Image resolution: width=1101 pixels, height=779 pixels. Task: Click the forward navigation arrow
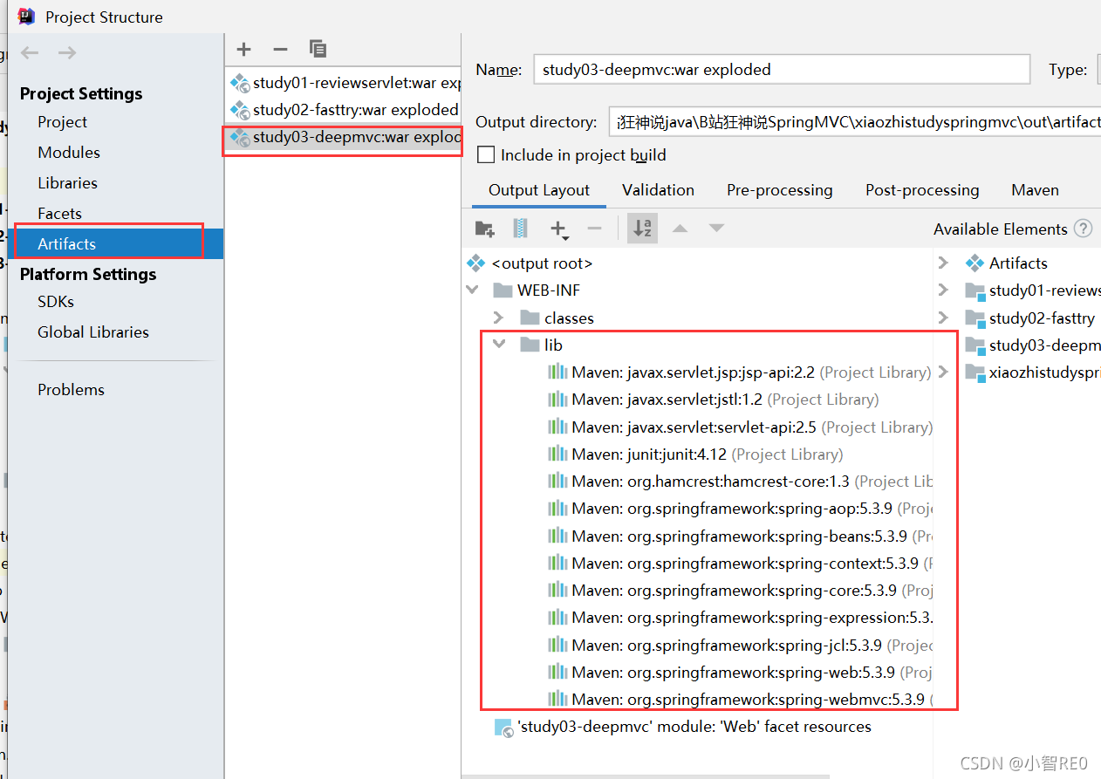[67, 53]
